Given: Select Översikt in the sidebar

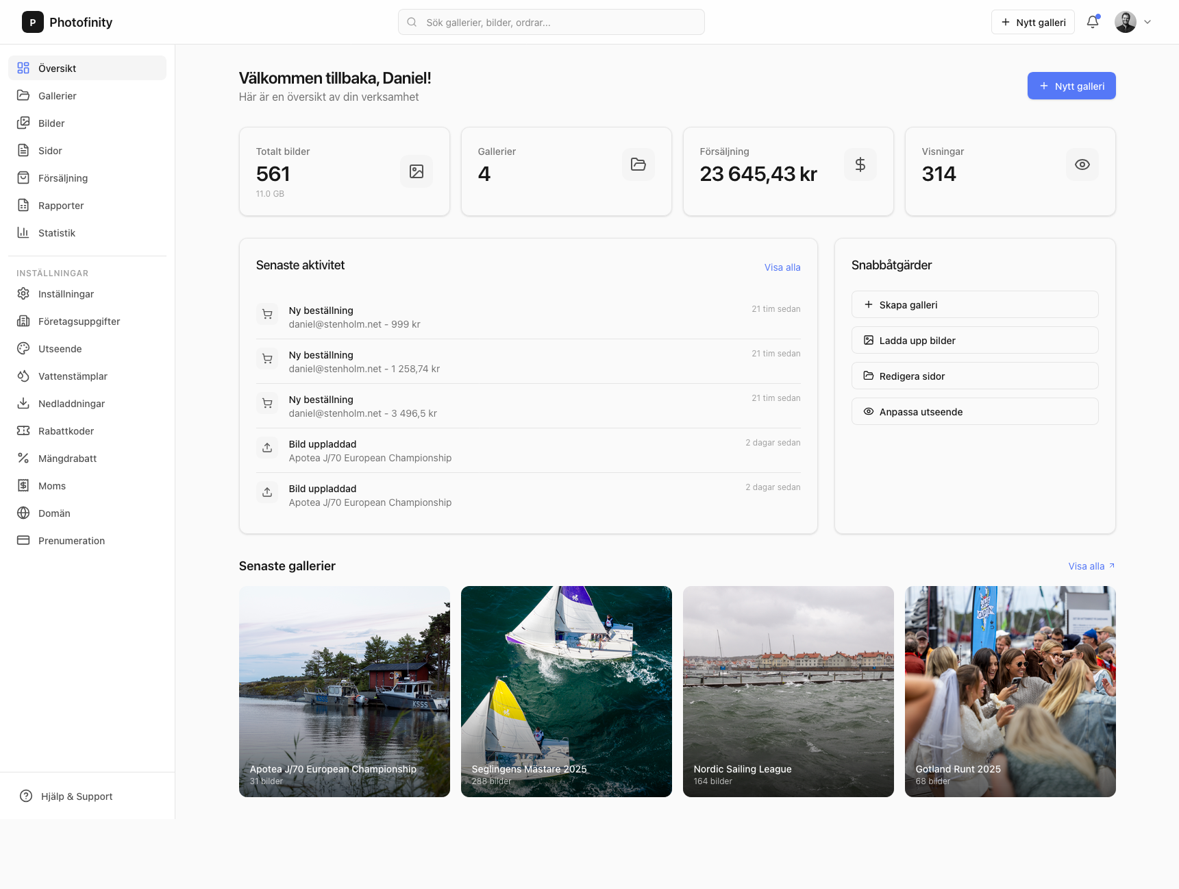Looking at the screenshot, I should click(x=58, y=68).
